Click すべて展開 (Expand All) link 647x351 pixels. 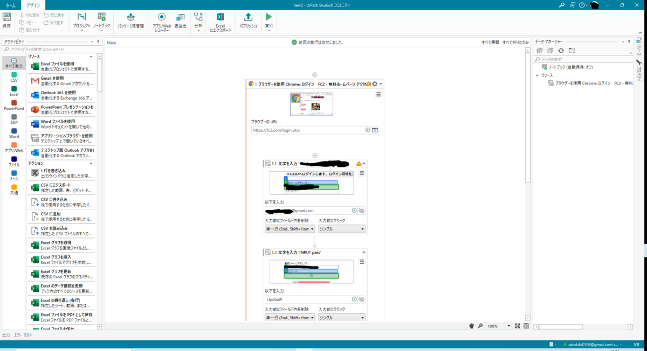click(x=490, y=42)
